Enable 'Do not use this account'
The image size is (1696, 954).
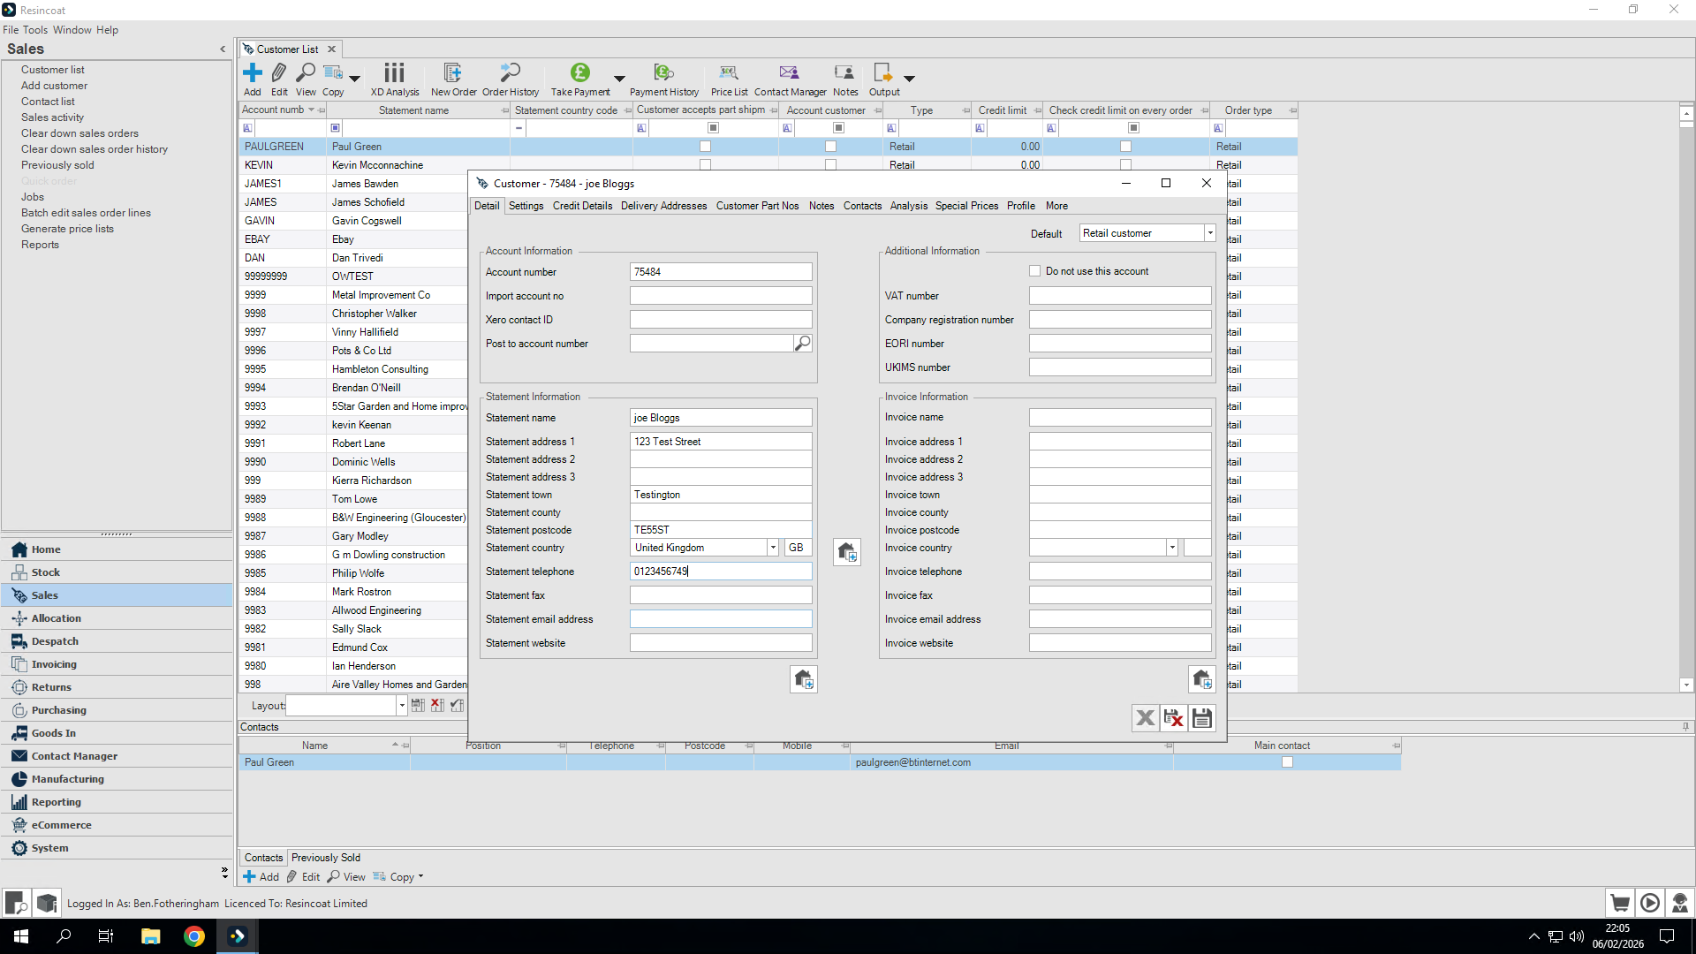[x=1034, y=271]
